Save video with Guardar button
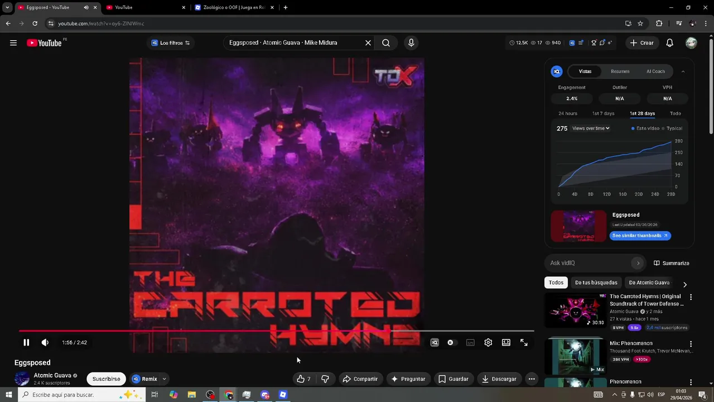Screen dimensions: 714x402 click(453, 379)
